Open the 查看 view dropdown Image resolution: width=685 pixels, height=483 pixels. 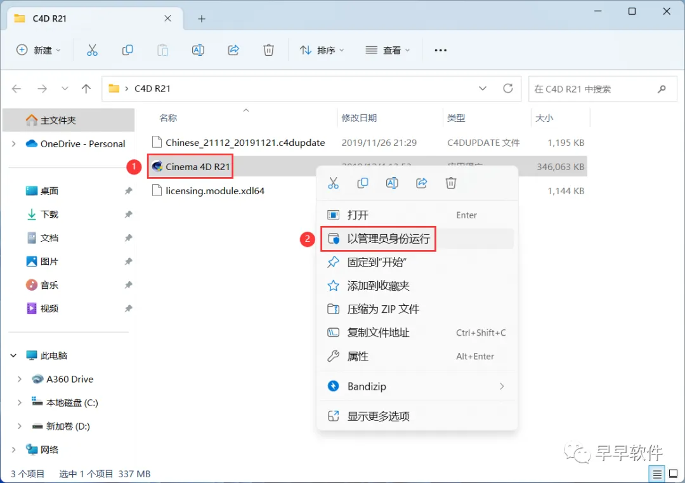(x=388, y=50)
